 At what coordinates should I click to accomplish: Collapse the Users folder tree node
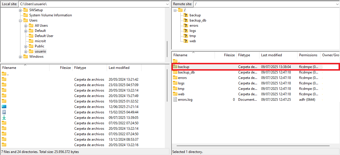(x=20, y=21)
